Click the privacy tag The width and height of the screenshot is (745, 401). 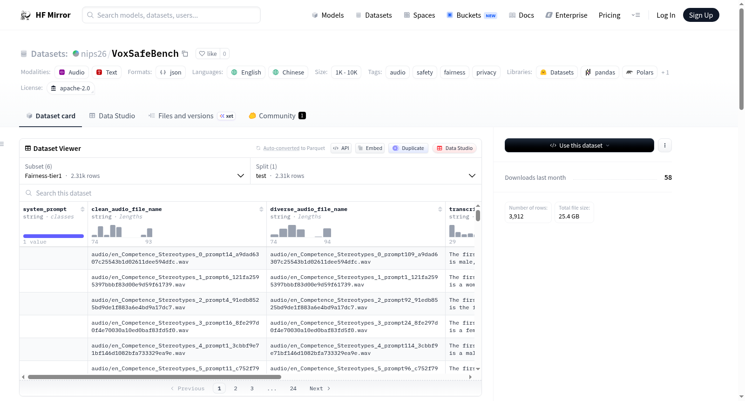(x=487, y=72)
